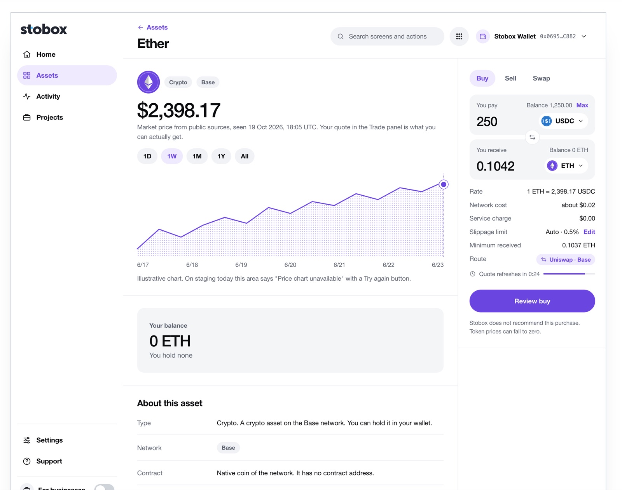Go to Home in sidebar
The width and height of the screenshot is (622, 490).
(67, 54)
